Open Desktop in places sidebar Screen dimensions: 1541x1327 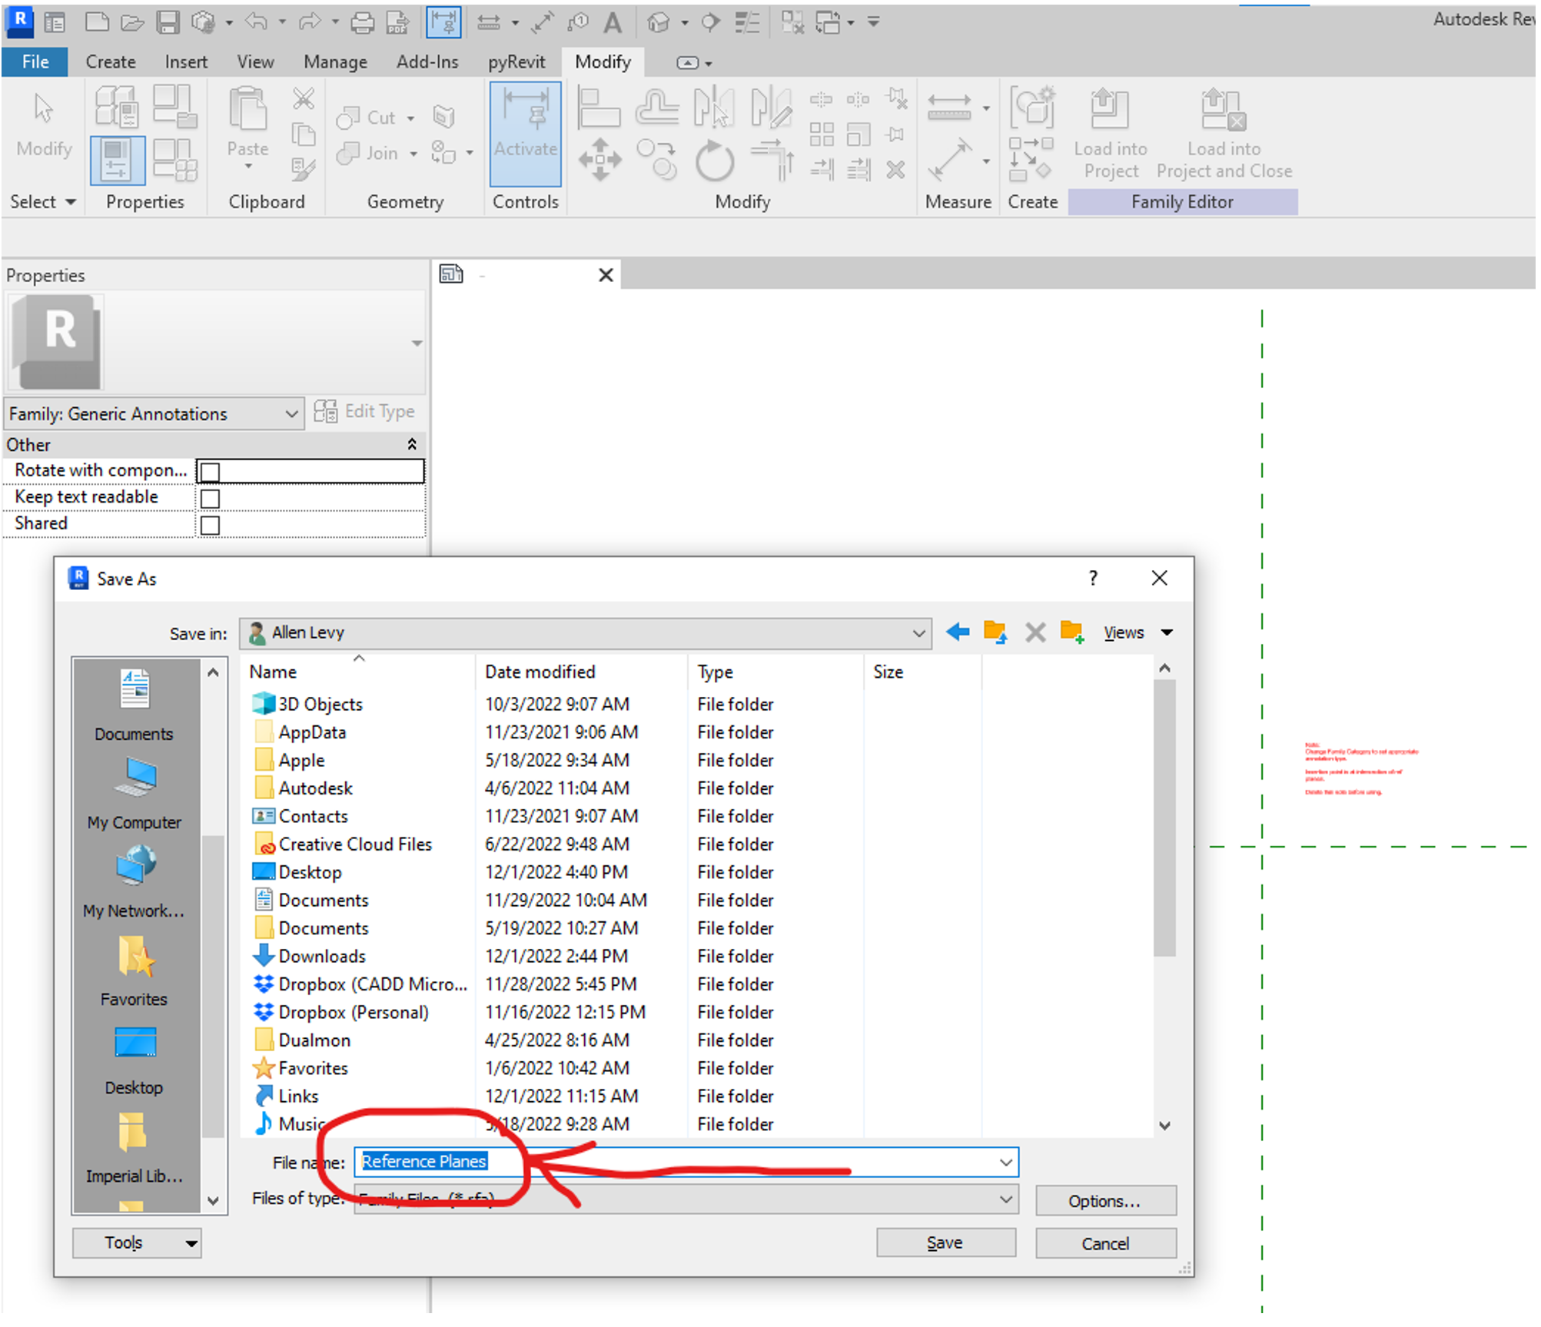[135, 1060]
